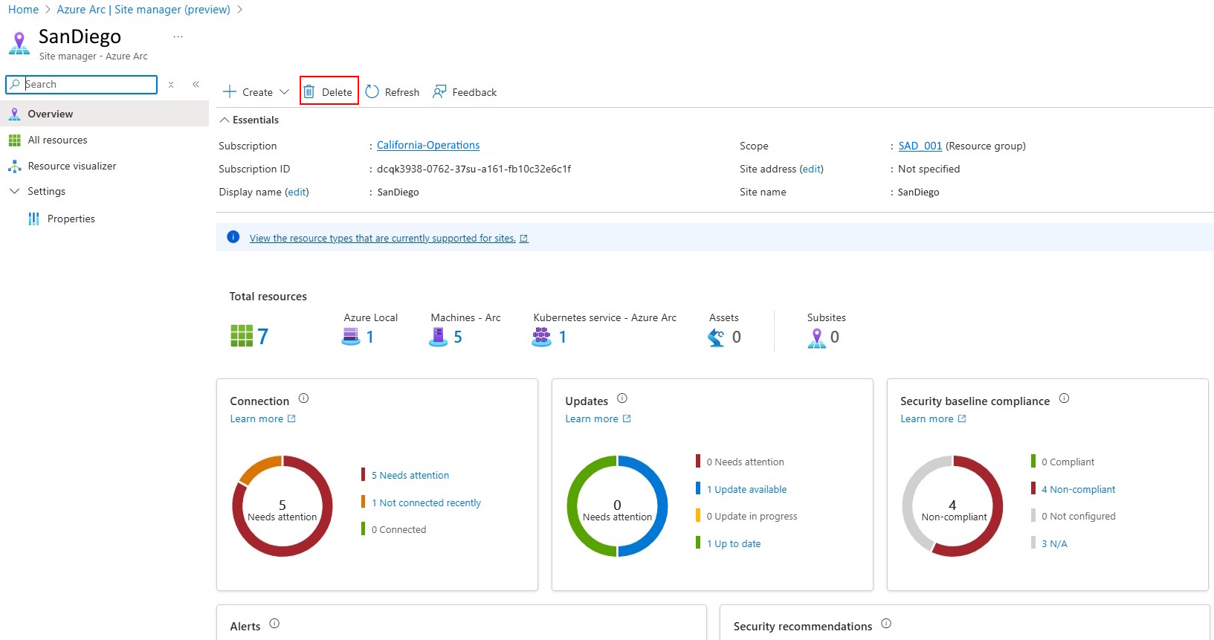
Task: Click Azure Local count 1
Action: [370, 337]
